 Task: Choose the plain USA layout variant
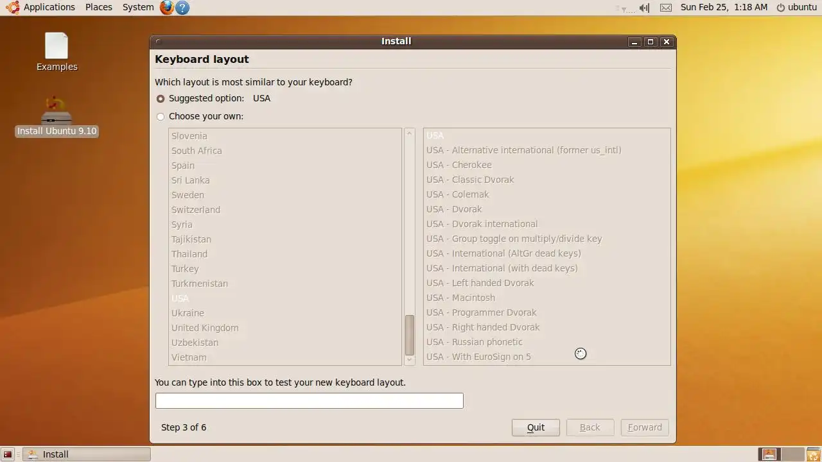[547, 135]
